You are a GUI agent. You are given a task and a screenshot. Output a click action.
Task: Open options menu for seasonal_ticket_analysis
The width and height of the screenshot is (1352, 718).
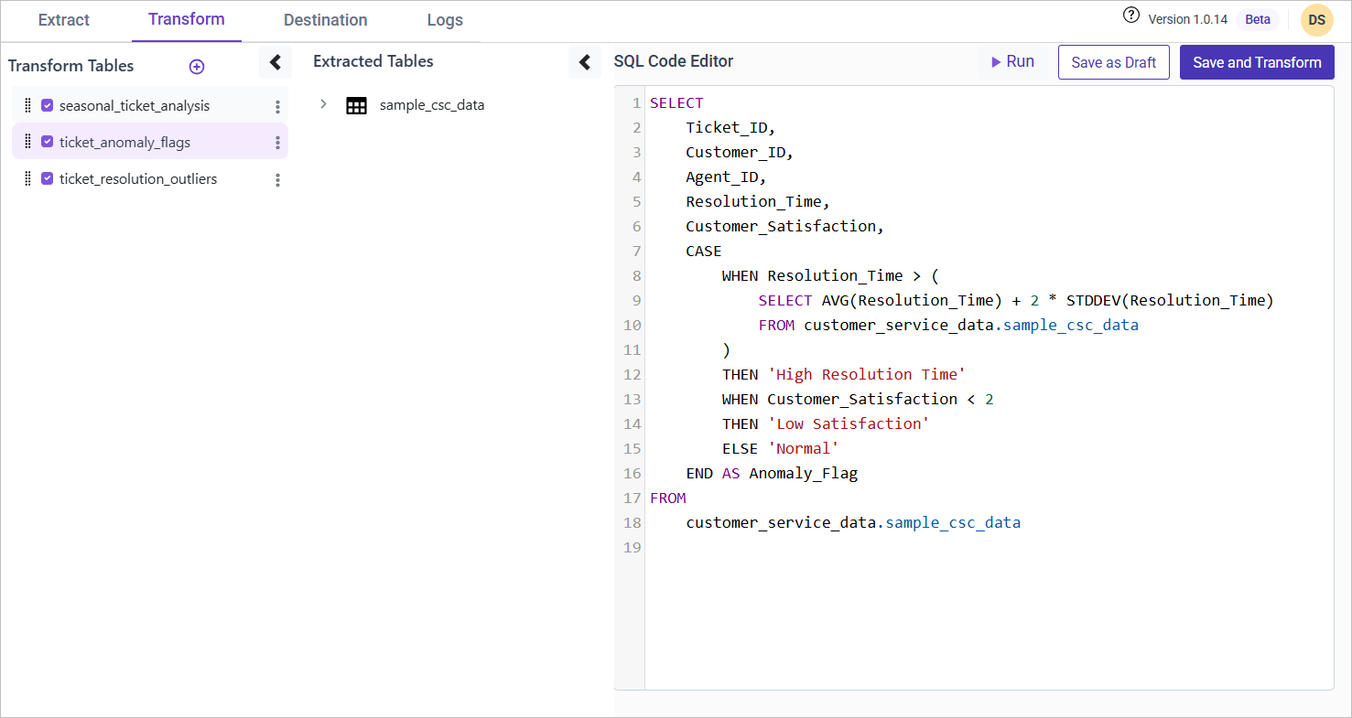277,107
